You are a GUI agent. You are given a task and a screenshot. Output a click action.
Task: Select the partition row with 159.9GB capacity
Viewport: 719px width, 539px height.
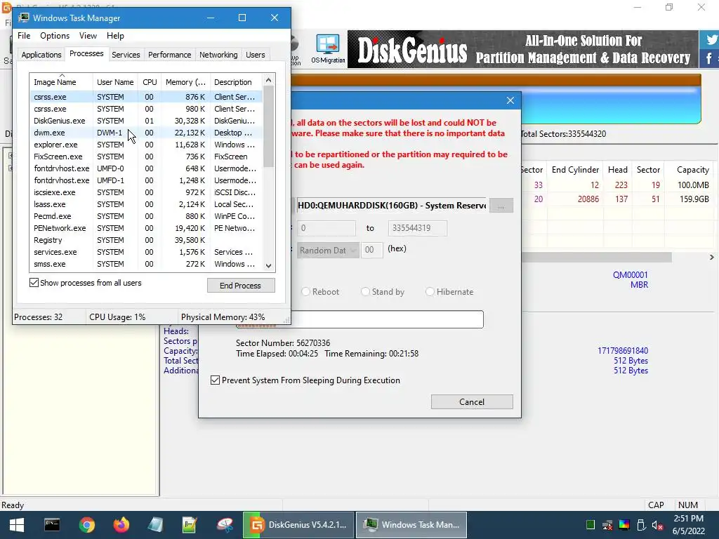click(x=618, y=199)
